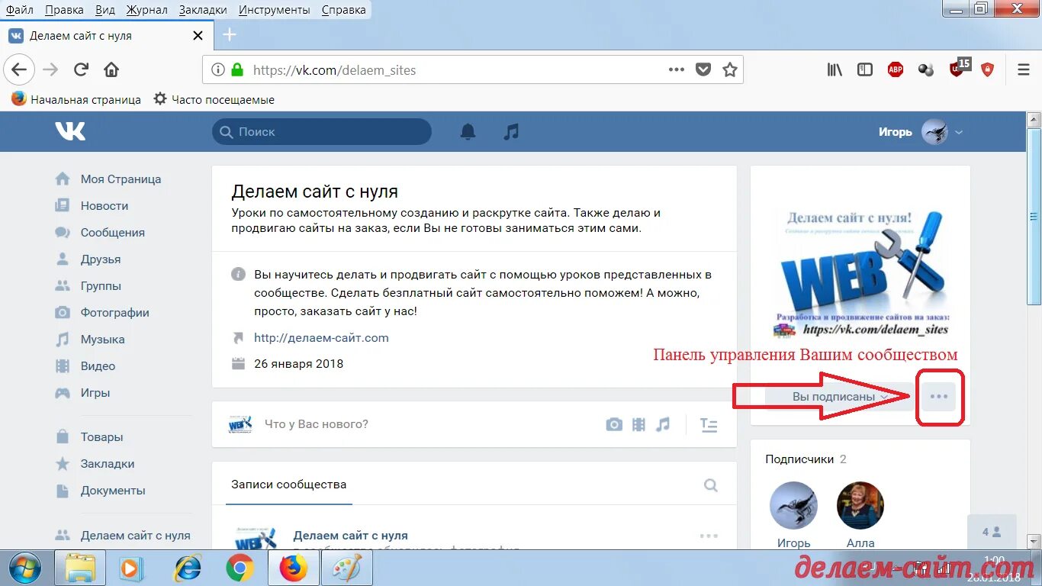Toggle Firefox sidebar icon

pyautogui.click(x=865, y=69)
